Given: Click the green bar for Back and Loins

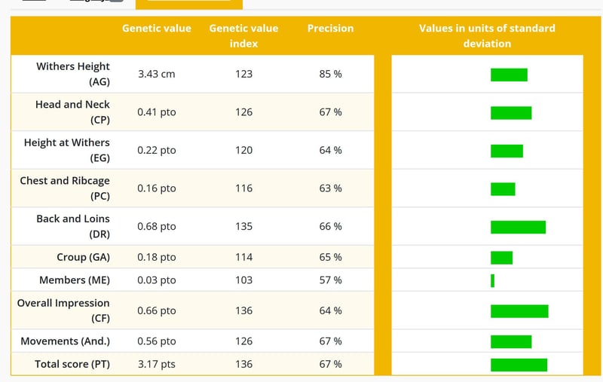Looking at the screenshot, I should coord(518,227).
